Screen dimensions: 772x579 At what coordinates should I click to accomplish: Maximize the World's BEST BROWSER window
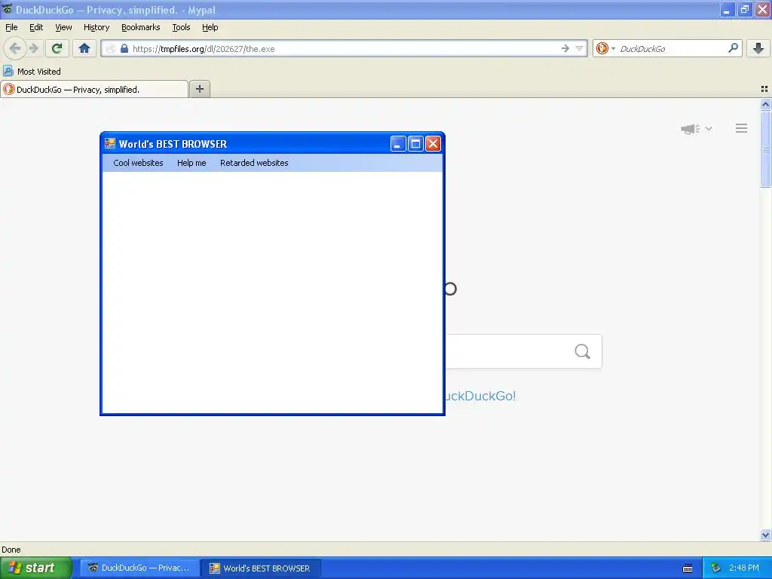(x=415, y=144)
